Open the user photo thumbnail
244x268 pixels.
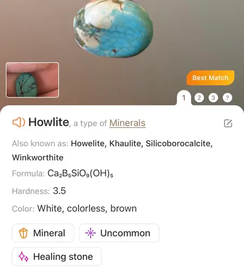coord(33,80)
